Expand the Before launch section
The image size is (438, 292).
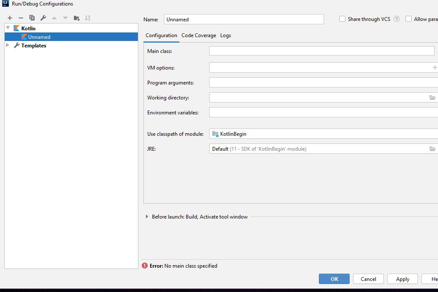(x=147, y=216)
